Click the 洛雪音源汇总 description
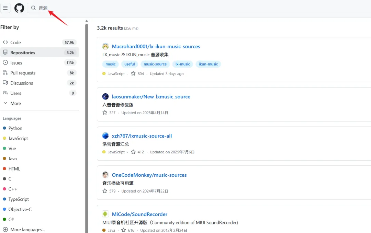 point(116,144)
